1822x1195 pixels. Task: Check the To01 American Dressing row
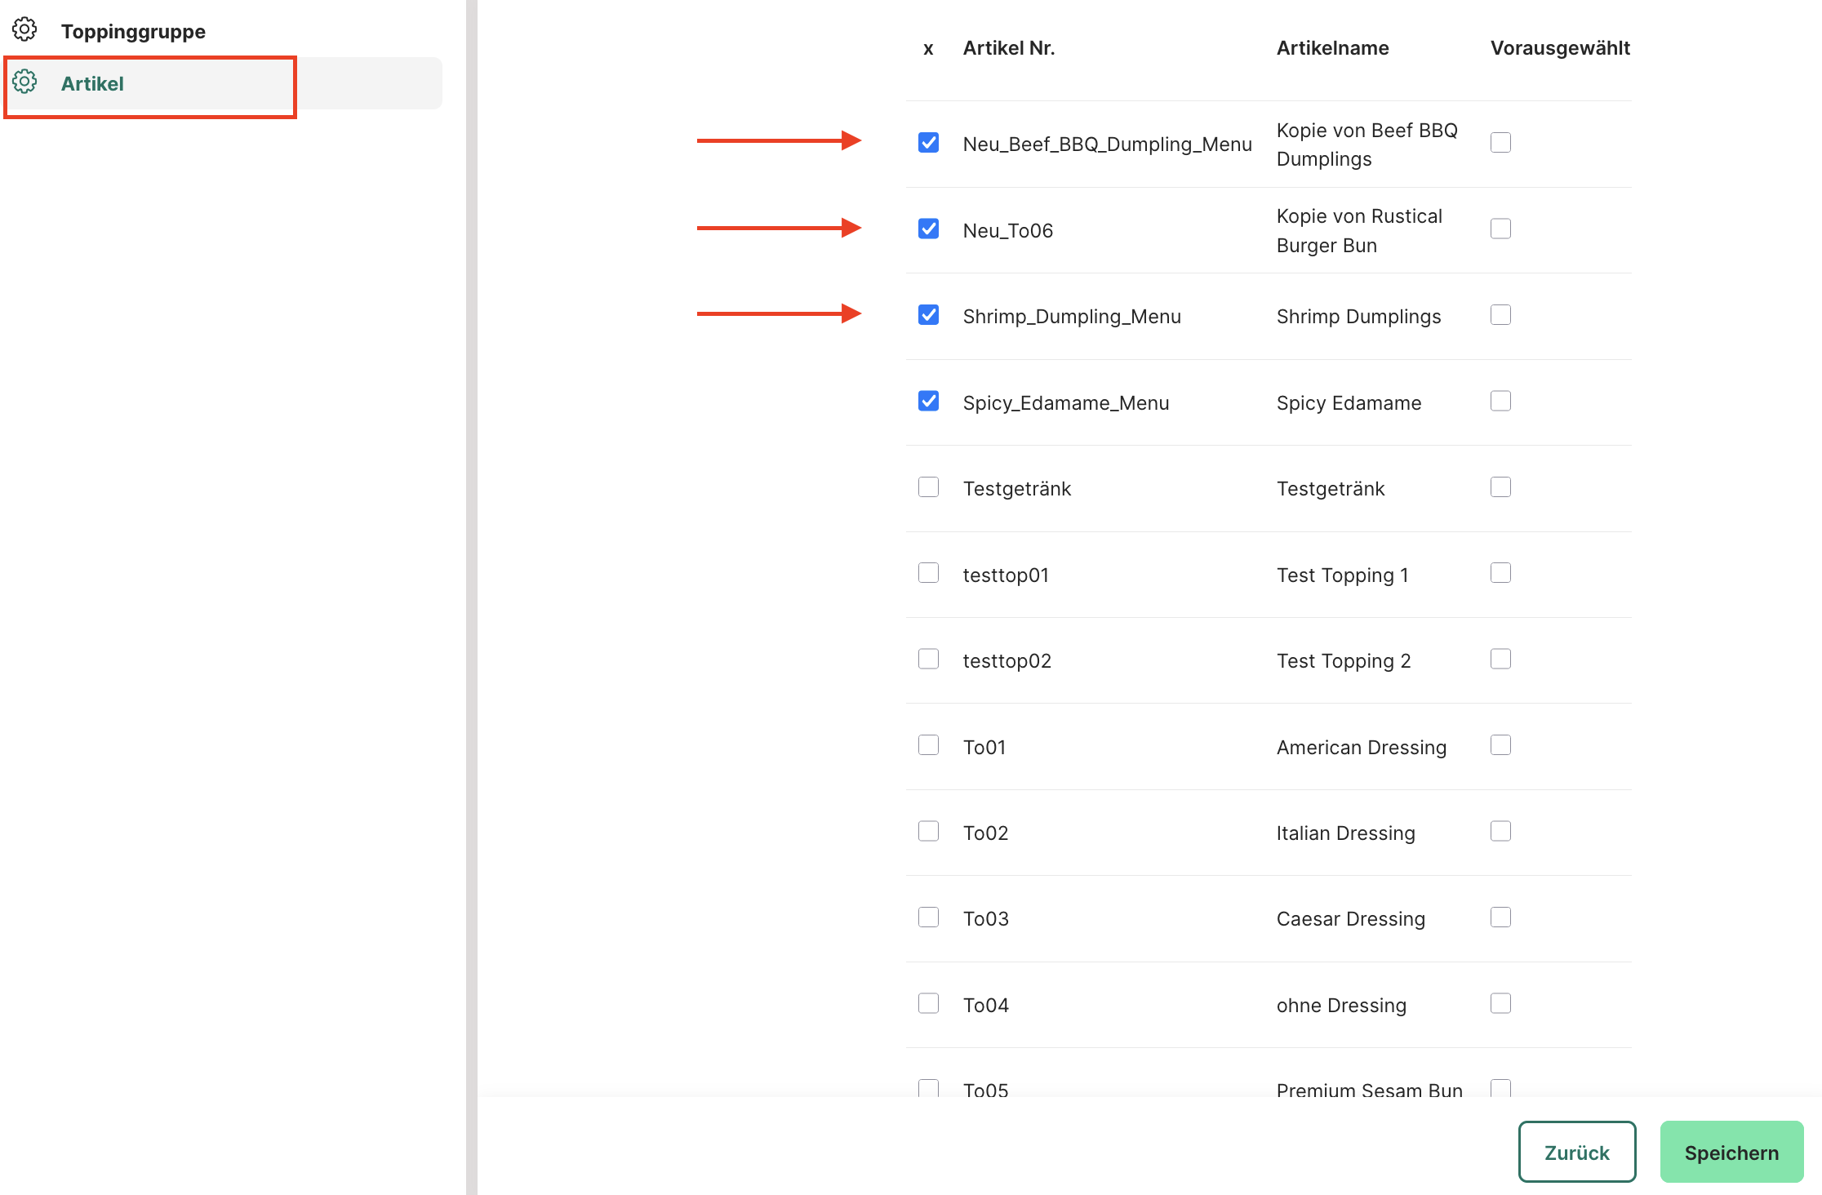click(928, 745)
